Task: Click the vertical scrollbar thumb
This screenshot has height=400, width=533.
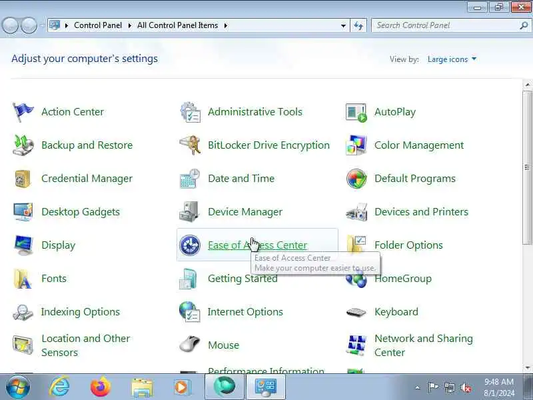Action: click(x=528, y=167)
